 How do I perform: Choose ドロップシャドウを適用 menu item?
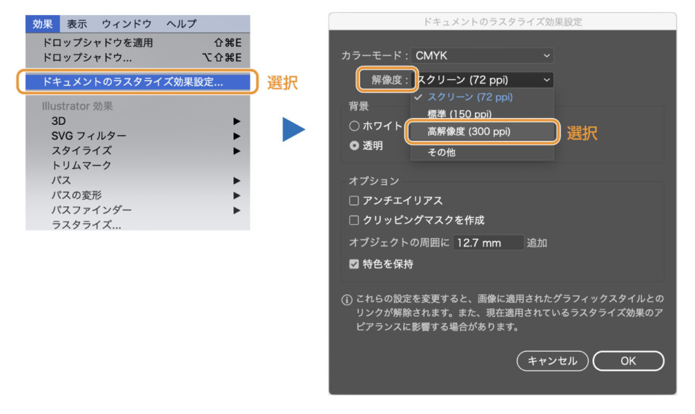pyautogui.click(x=138, y=43)
